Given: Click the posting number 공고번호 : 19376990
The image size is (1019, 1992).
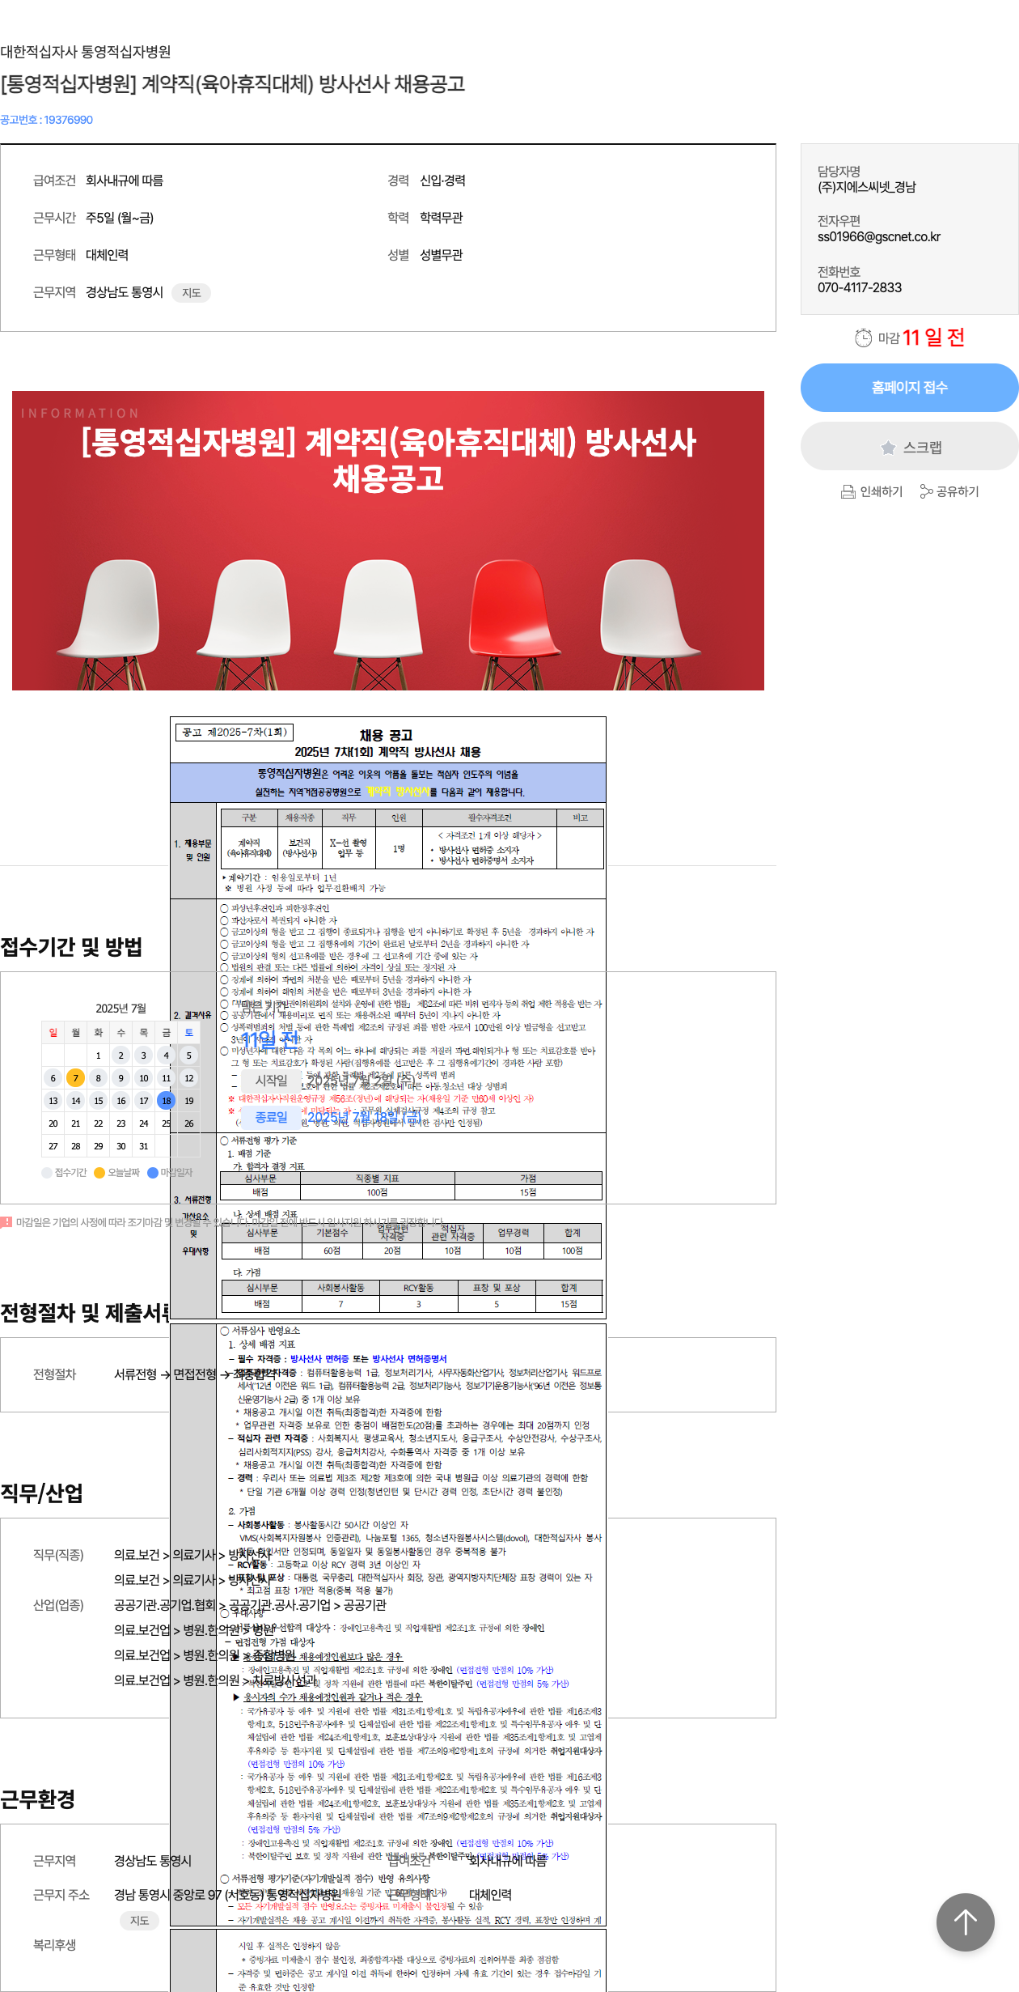Looking at the screenshot, I should 46,120.
